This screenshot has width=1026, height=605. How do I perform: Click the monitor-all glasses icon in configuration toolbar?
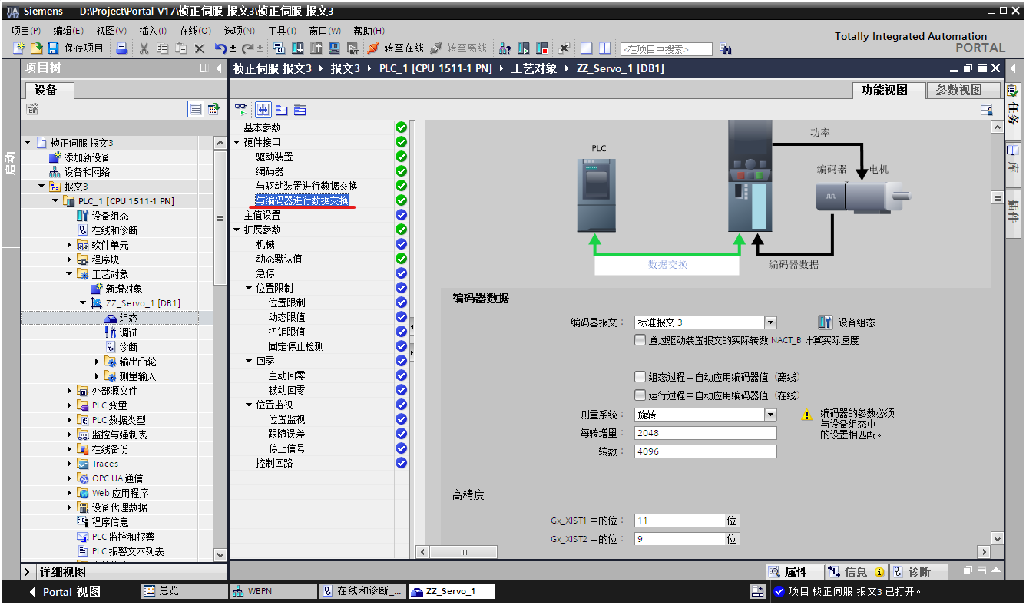pyautogui.click(x=241, y=110)
